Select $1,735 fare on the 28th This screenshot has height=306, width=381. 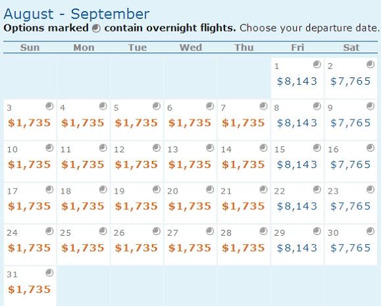click(243, 248)
